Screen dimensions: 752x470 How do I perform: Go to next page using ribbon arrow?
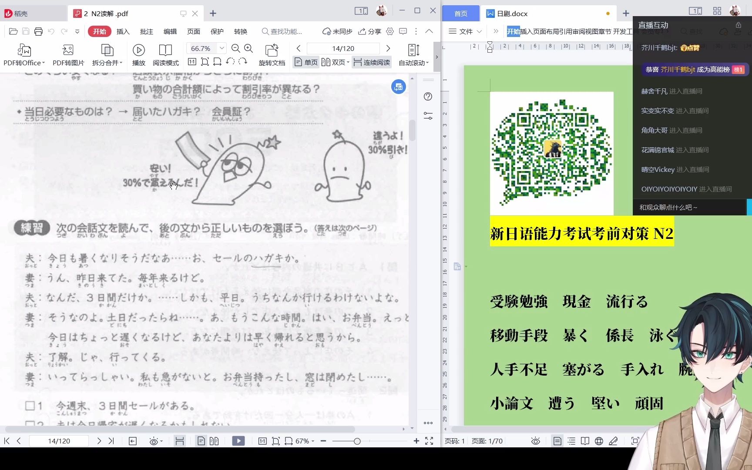388,48
